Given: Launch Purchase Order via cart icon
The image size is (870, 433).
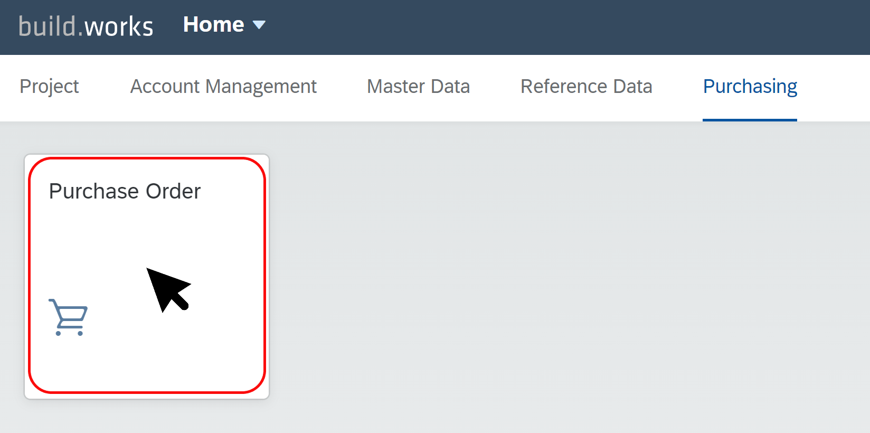Looking at the screenshot, I should [x=68, y=317].
